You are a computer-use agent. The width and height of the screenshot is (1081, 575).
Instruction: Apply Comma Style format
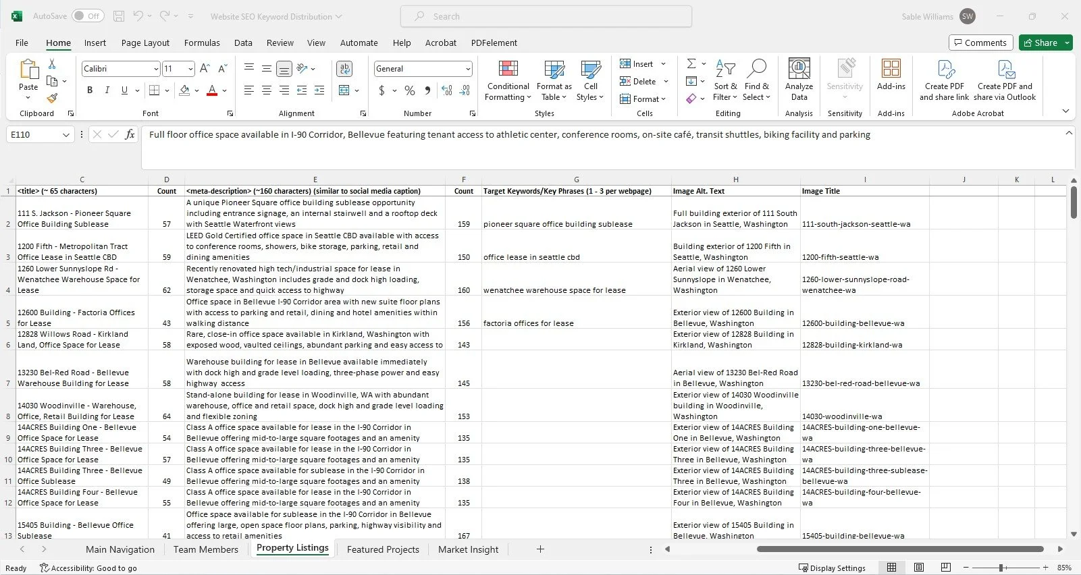427,90
